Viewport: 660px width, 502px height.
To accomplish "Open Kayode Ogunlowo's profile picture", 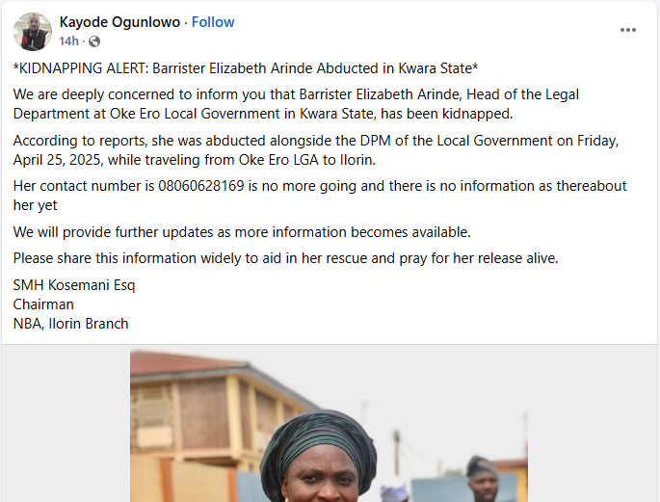I will 33,32.
